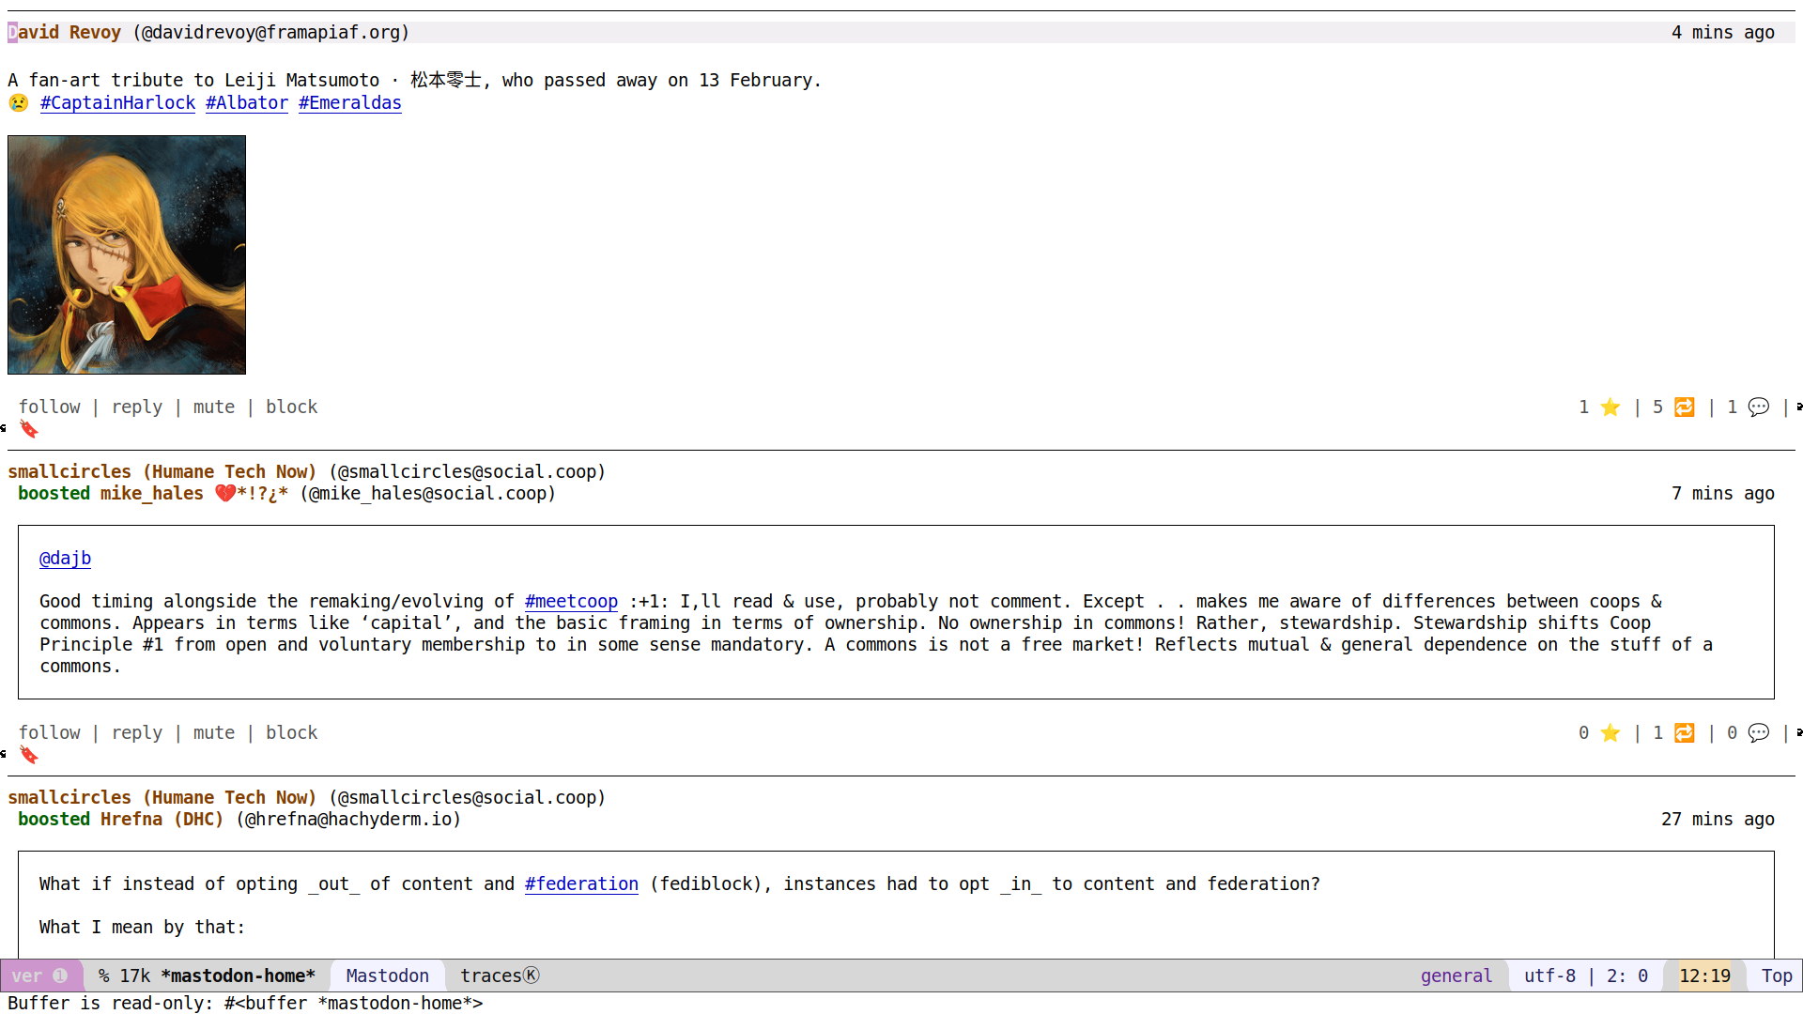Open the Captain Harlock fan-art thumbnail
This screenshot has height=1014, width=1803.
(x=127, y=255)
